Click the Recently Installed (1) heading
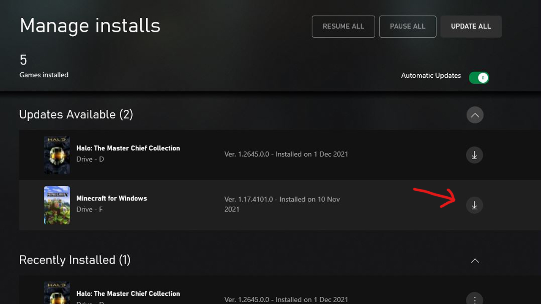The width and height of the screenshot is (541, 304). coord(75,260)
